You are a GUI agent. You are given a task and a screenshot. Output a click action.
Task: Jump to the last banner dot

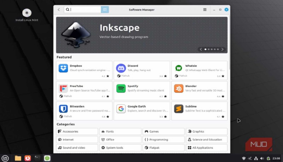pos(218,49)
